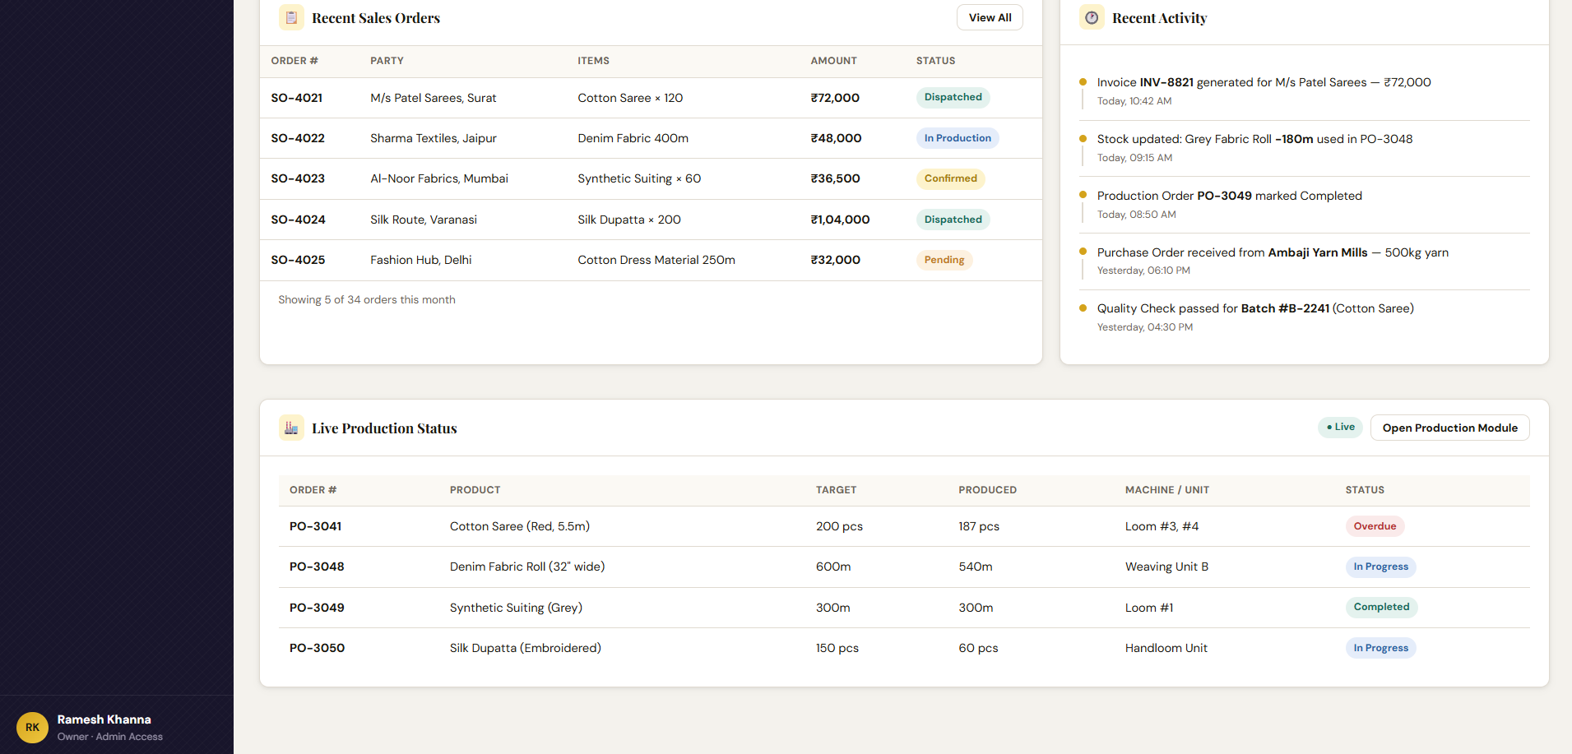
Task: Select the ₹32,000 amount cell
Action: click(835, 260)
